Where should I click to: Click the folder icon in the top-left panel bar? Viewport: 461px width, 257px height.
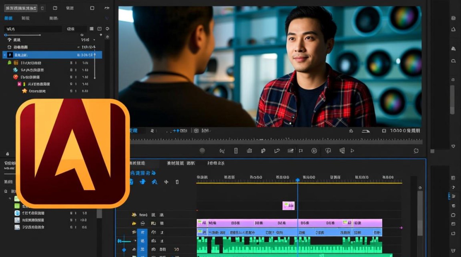click(55, 8)
